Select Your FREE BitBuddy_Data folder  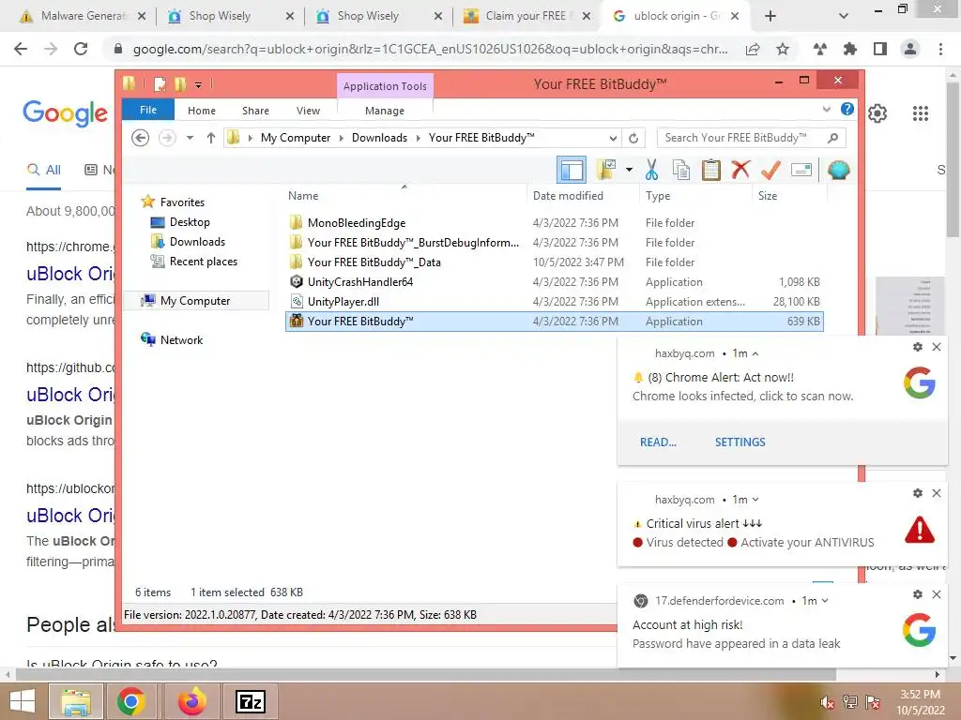(374, 262)
